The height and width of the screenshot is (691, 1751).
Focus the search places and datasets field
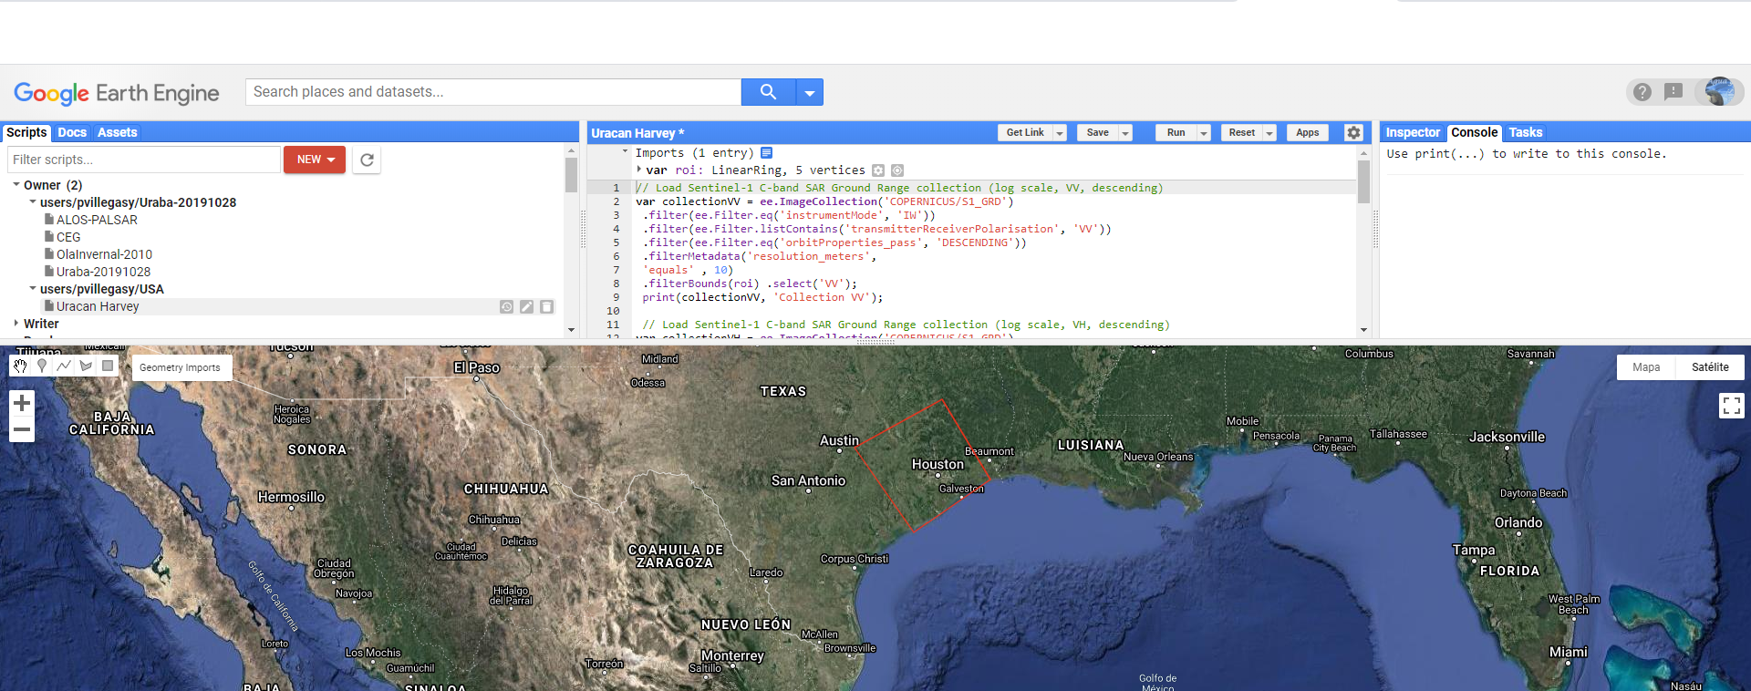[x=493, y=92]
